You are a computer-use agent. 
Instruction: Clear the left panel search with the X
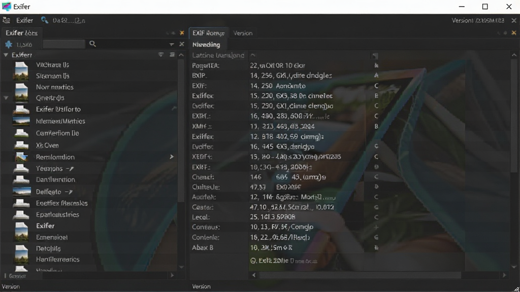pos(181,44)
